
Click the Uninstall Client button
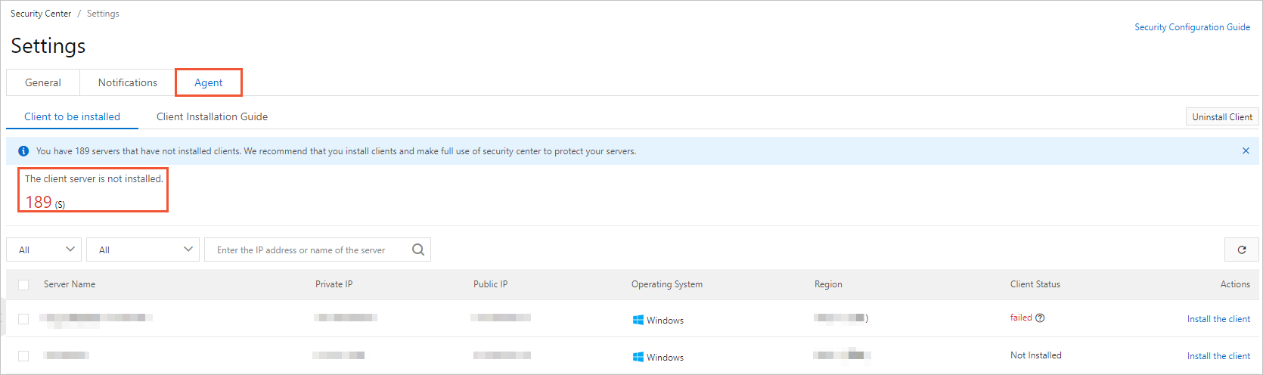click(x=1222, y=116)
